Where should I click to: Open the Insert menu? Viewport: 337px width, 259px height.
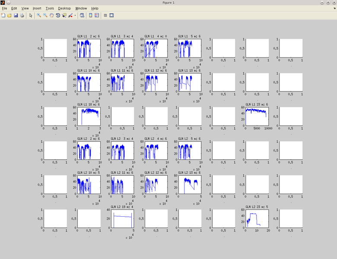[37, 8]
